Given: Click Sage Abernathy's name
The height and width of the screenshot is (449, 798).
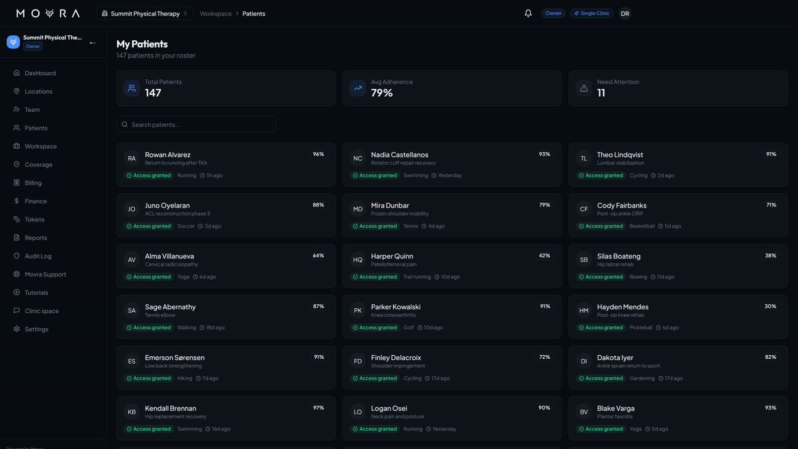Looking at the screenshot, I should coord(170,307).
